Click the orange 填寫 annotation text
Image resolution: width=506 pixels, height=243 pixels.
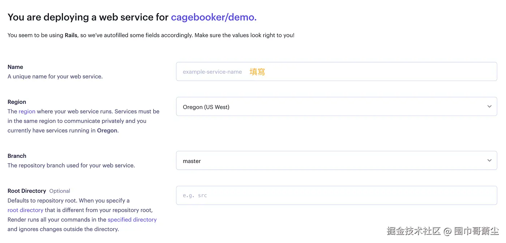257,72
